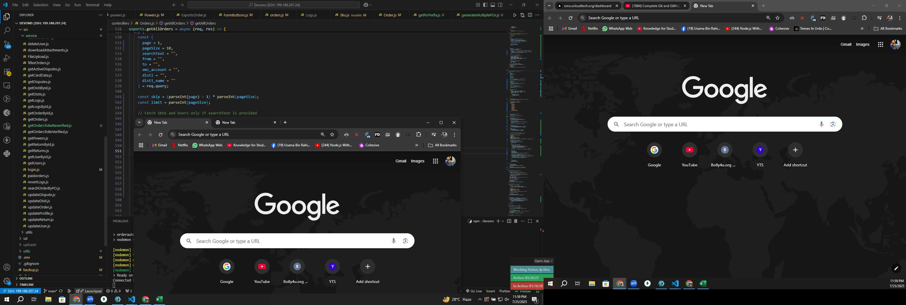Bookmark this tab star in oms.vcloudtech Chrome window
This screenshot has width=906, height=305.
click(x=778, y=18)
